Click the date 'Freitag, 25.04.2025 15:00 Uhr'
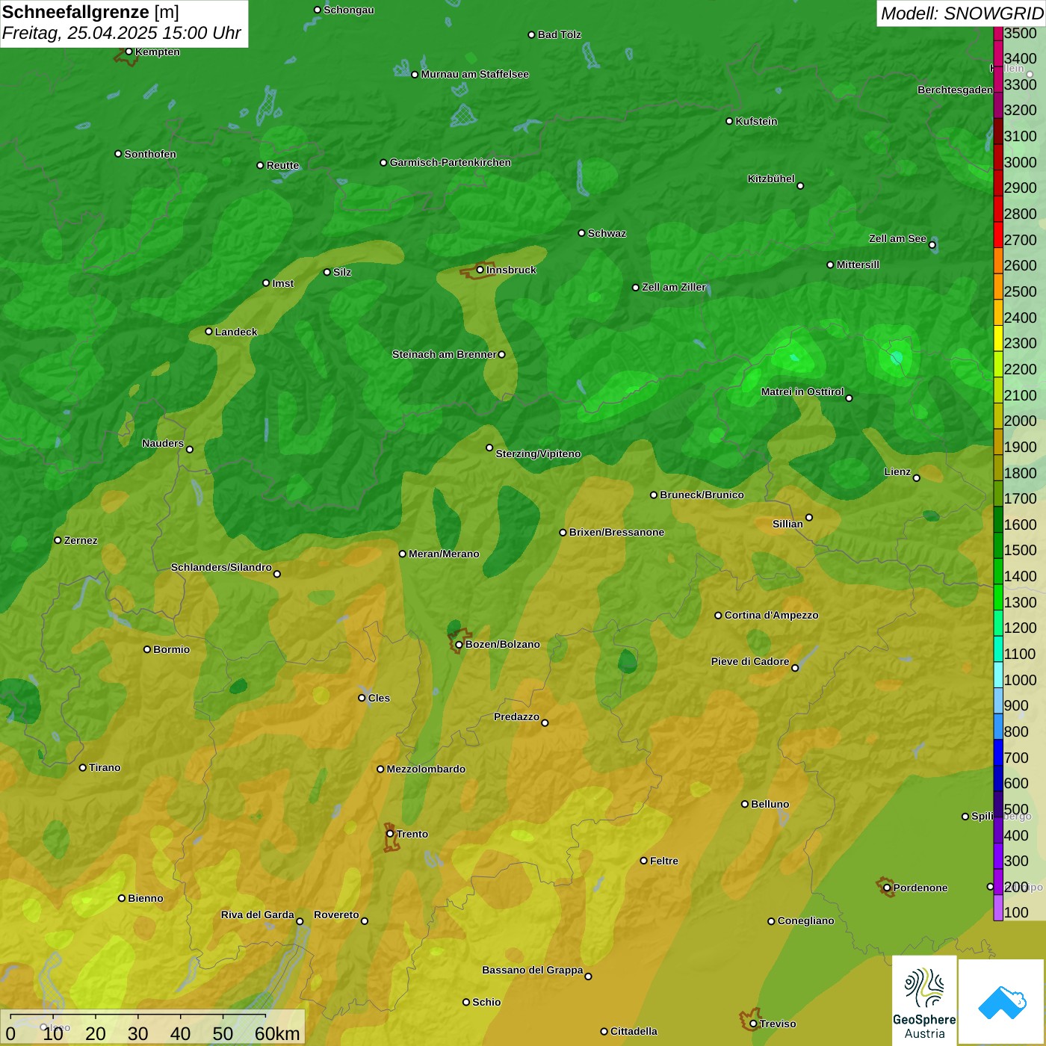Viewport: 1046px width, 1046px height. tap(121, 34)
